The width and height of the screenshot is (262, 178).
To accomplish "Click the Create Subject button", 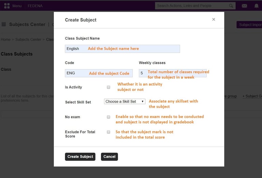I will pyautogui.click(x=80, y=156).
